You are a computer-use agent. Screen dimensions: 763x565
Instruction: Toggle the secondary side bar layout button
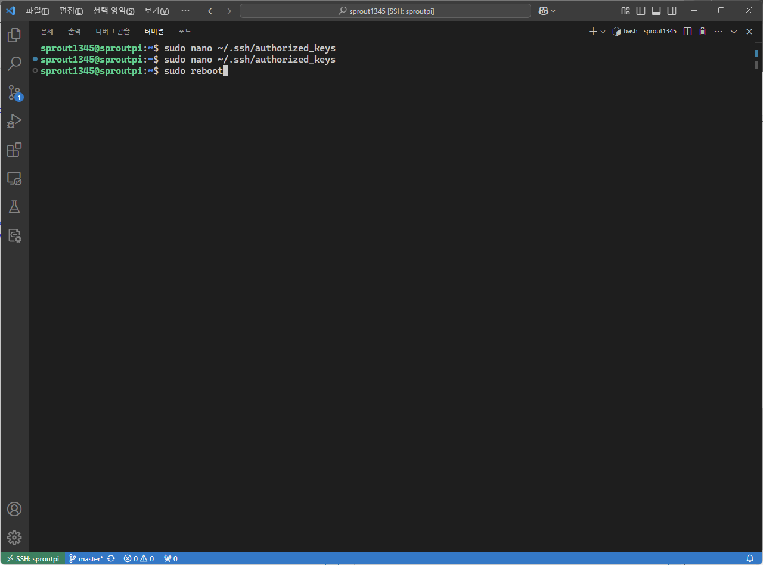pyautogui.click(x=672, y=11)
